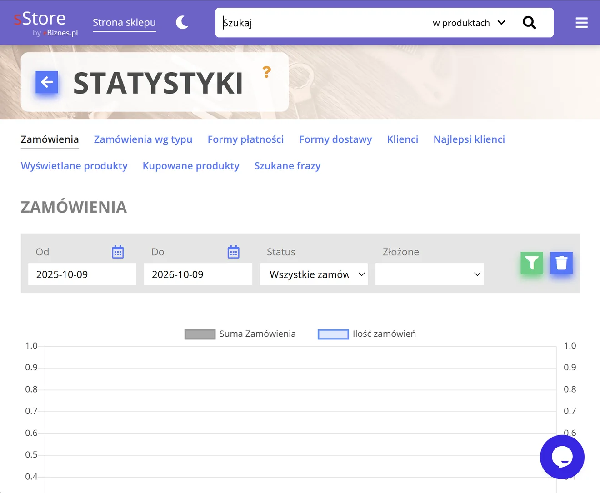Open Wyświetlane produkty statistics
Viewport: 600px width, 493px height.
(x=74, y=166)
